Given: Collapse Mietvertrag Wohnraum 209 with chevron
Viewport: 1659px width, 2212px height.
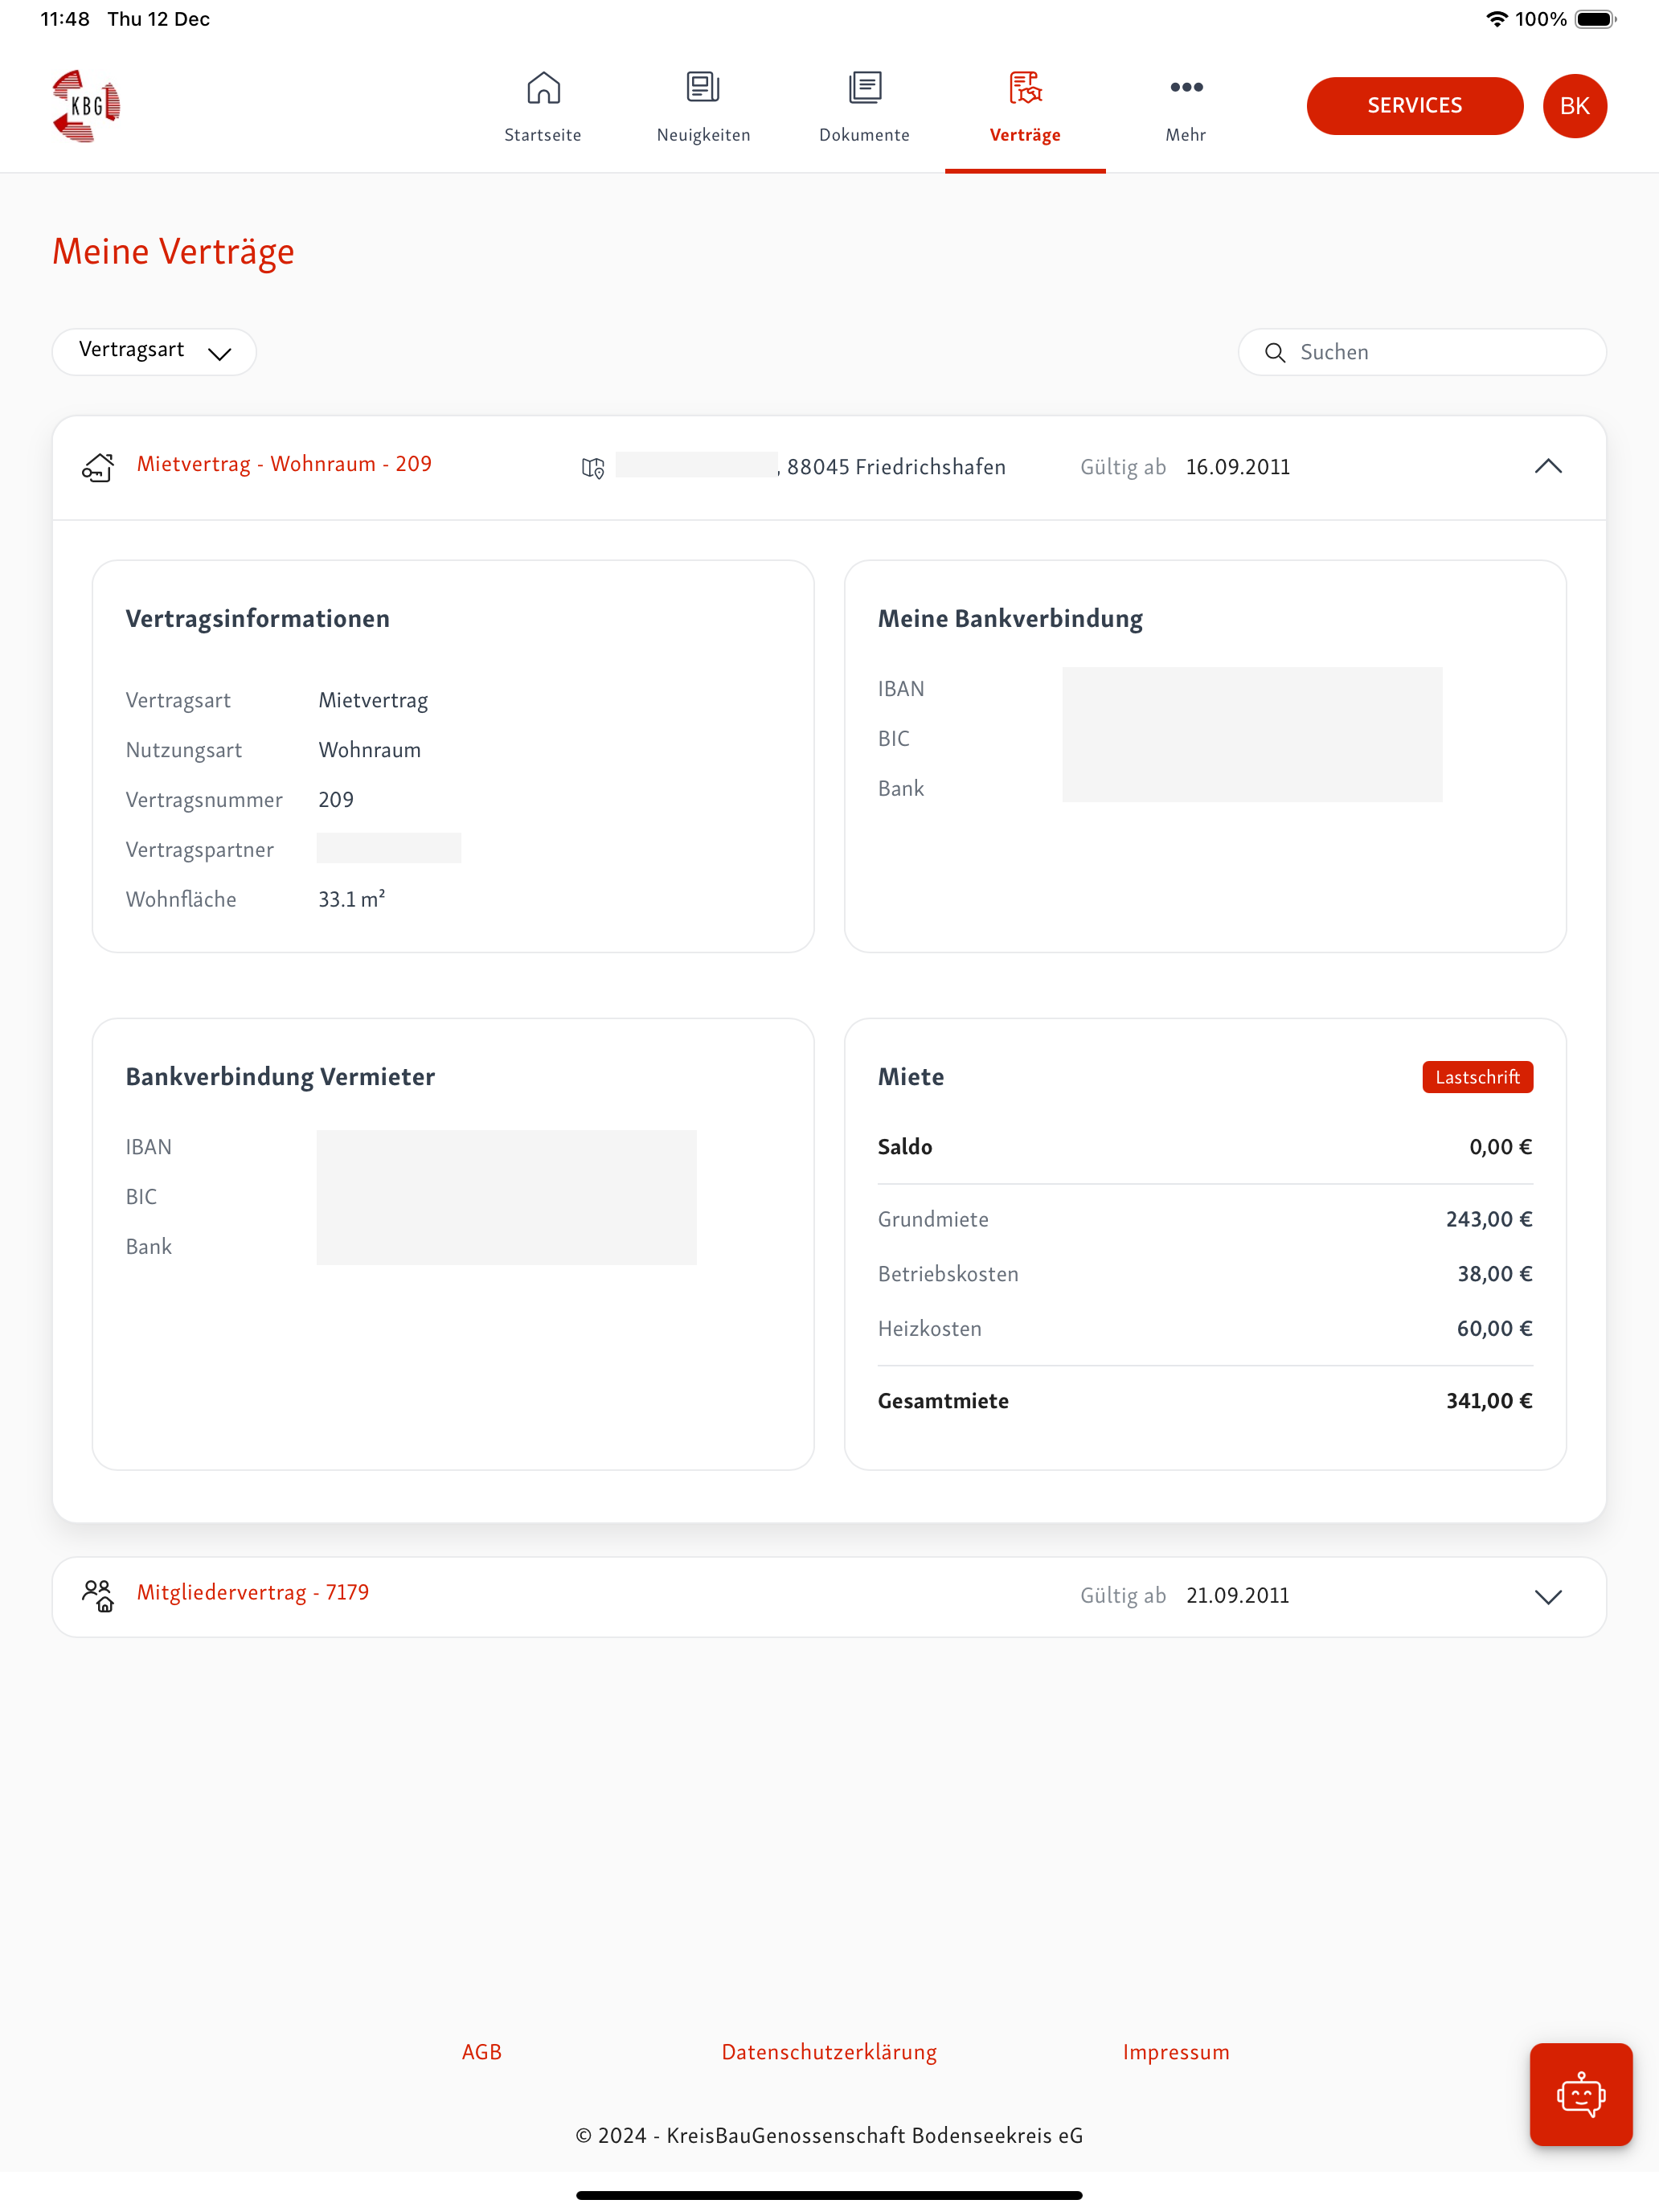Looking at the screenshot, I should [1547, 467].
